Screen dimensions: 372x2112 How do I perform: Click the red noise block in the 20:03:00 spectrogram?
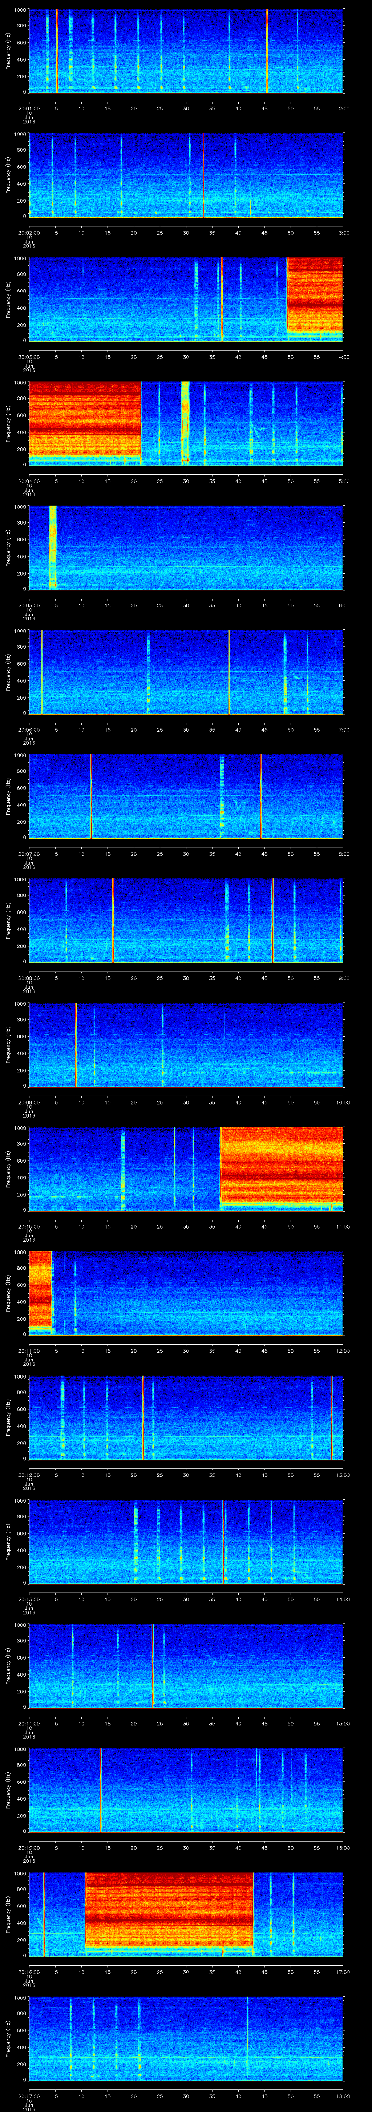315,293
